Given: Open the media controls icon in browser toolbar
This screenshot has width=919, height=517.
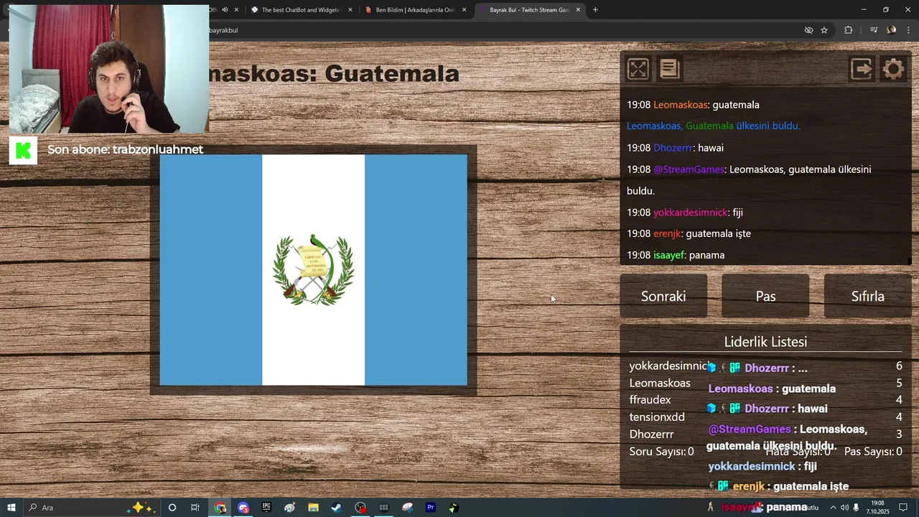Looking at the screenshot, I should [874, 30].
